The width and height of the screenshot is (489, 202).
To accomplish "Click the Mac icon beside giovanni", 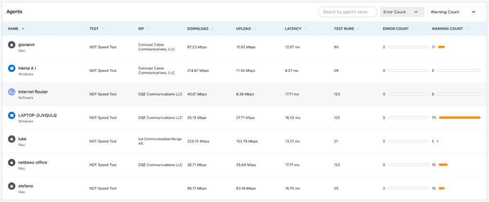I will click(x=11, y=45).
